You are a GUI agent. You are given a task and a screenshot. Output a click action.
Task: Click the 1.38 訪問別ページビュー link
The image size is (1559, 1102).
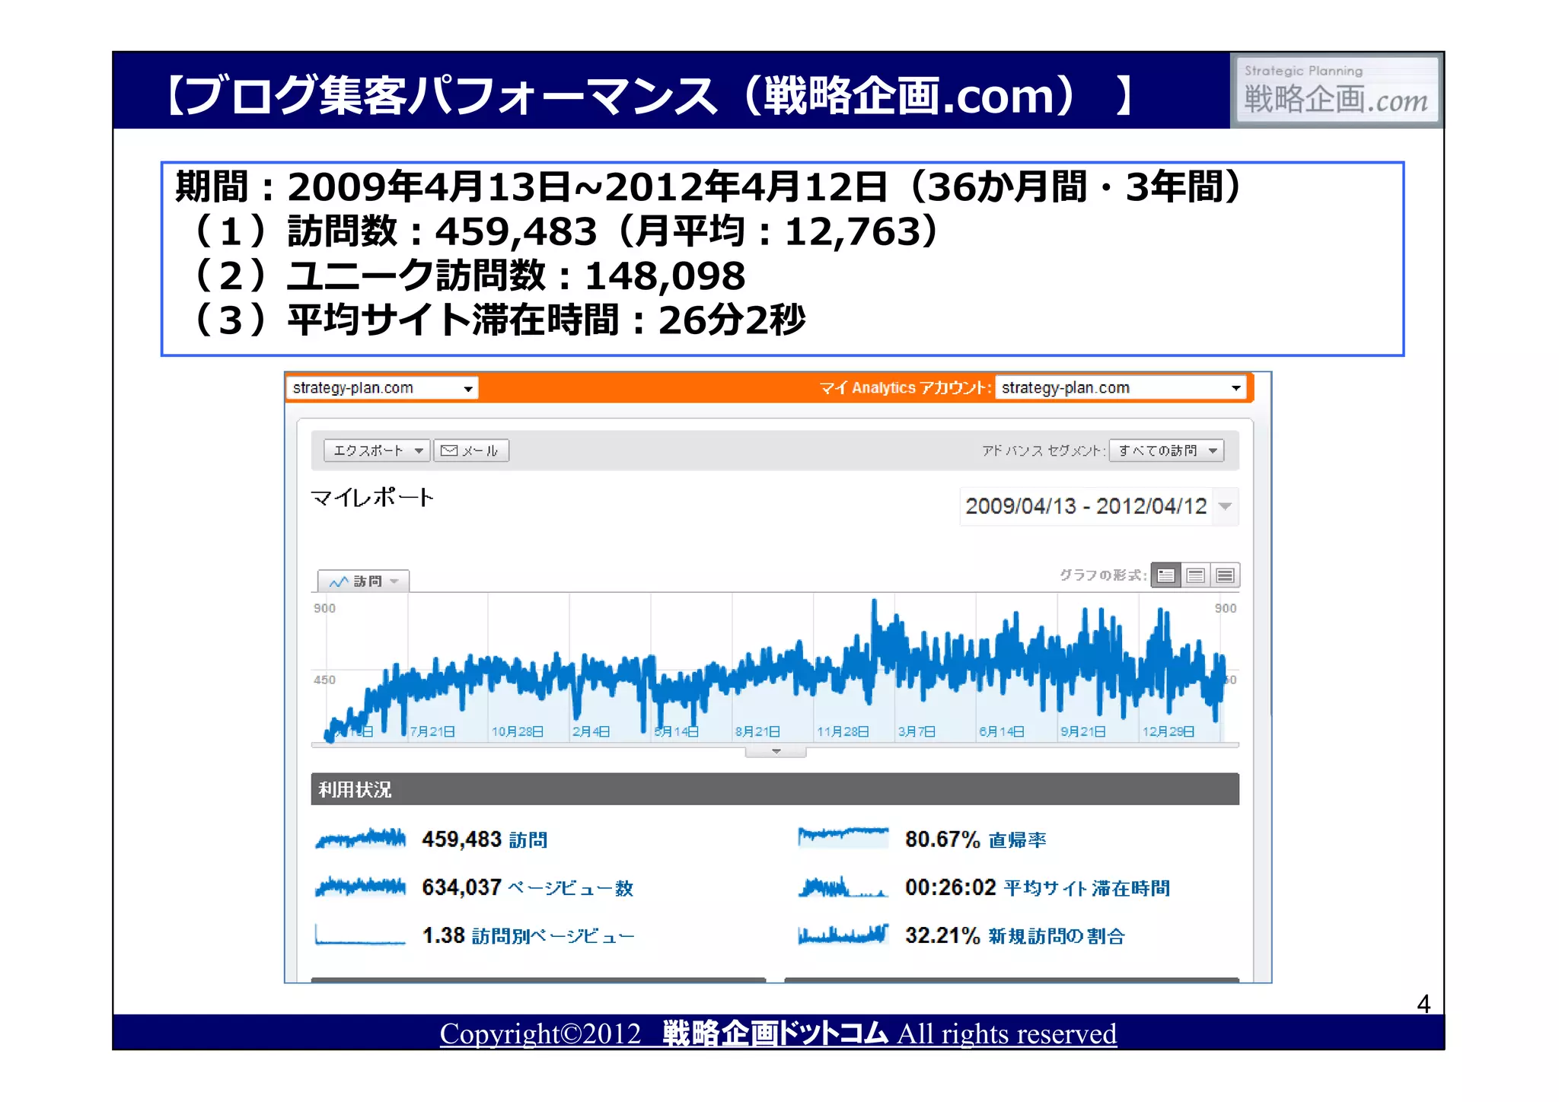click(528, 935)
